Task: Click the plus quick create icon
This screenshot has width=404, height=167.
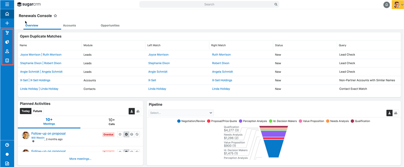Action: tap(7, 23)
